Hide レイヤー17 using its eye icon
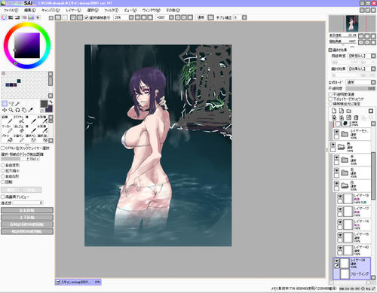Viewport: 377px width, 293px height. coord(340,209)
